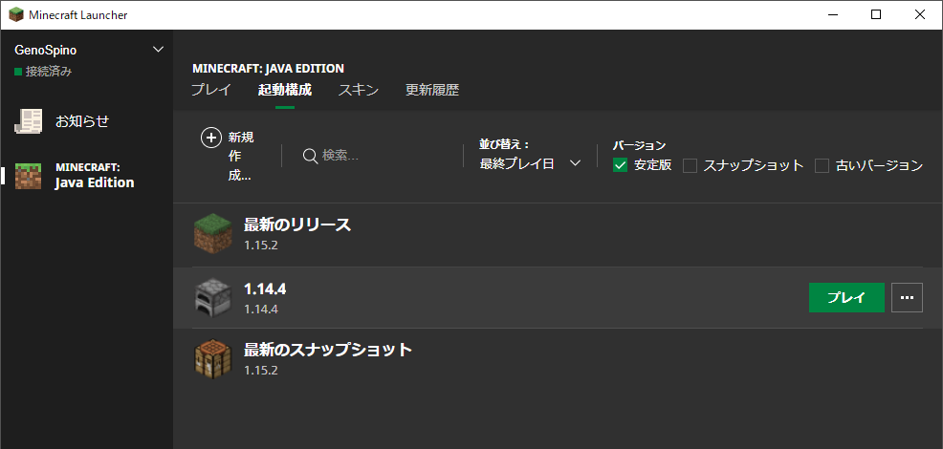Enable the スナップショット checkbox
Image resolution: width=943 pixels, height=449 pixels.
pyautogui.click(x=690, y=165)
